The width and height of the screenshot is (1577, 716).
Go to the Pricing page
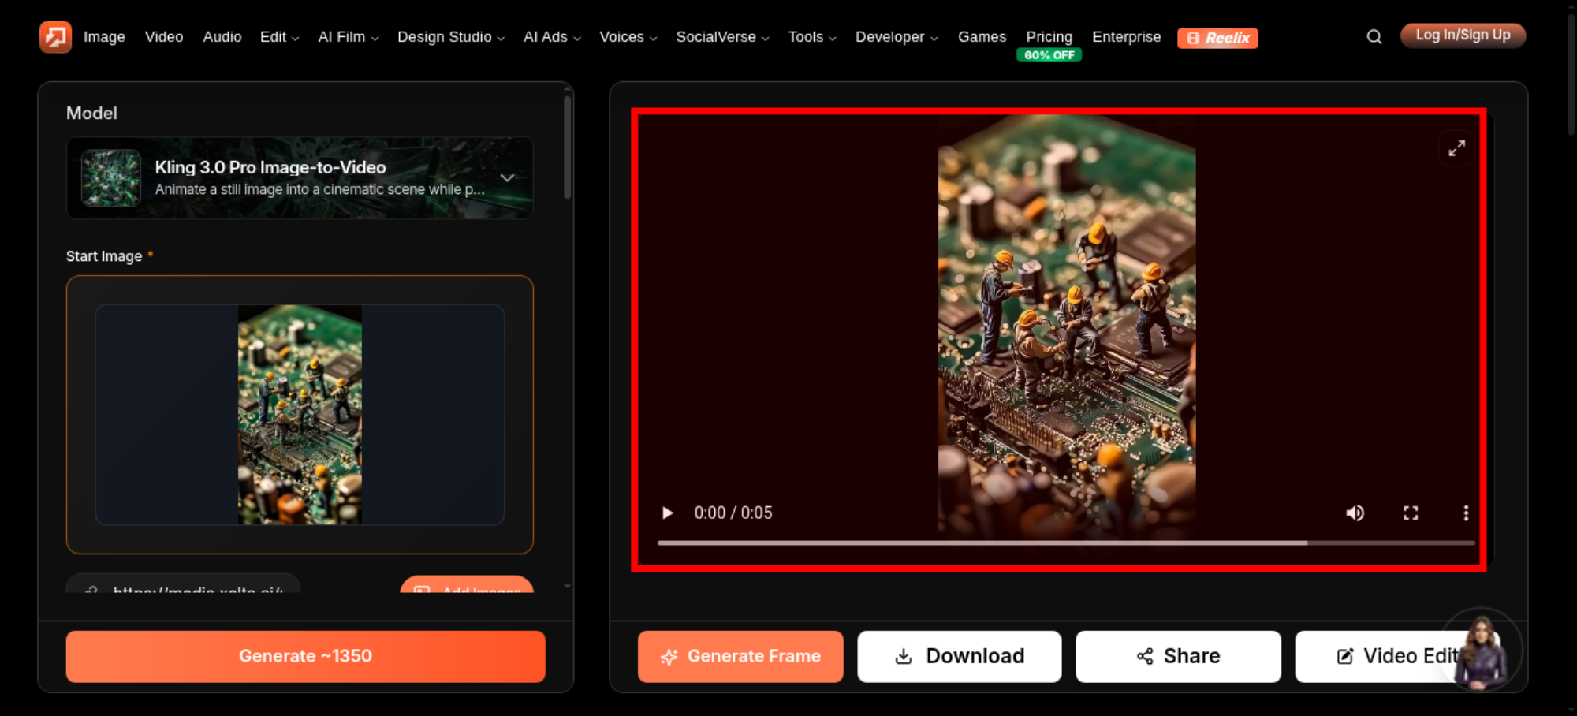coord(1049,37)
